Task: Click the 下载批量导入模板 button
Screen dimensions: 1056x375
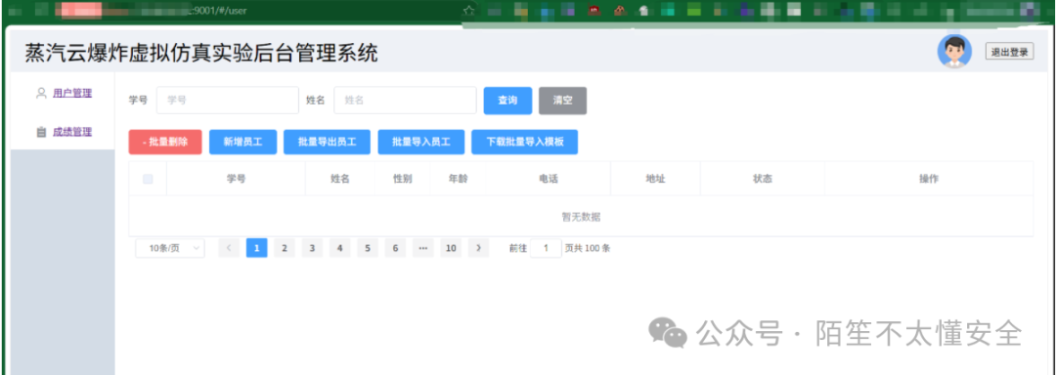Action: (x=525, y=142)
